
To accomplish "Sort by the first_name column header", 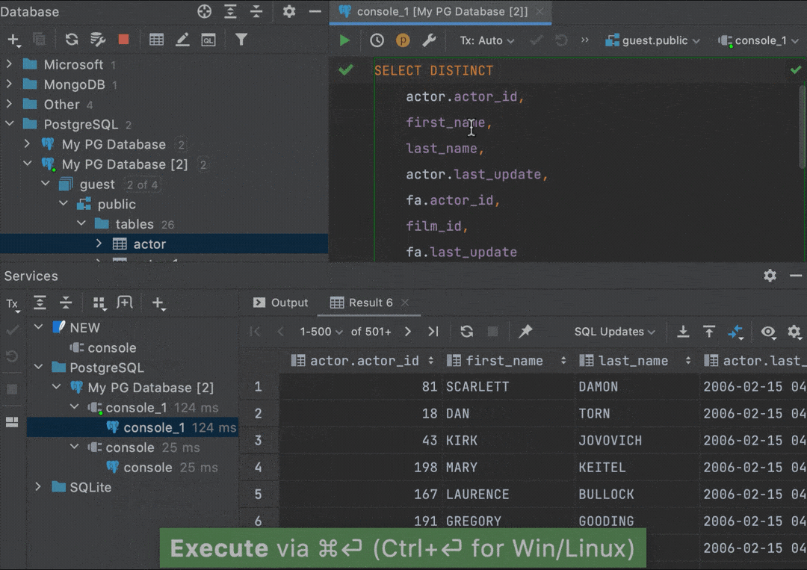I will [x=504, y=361].
